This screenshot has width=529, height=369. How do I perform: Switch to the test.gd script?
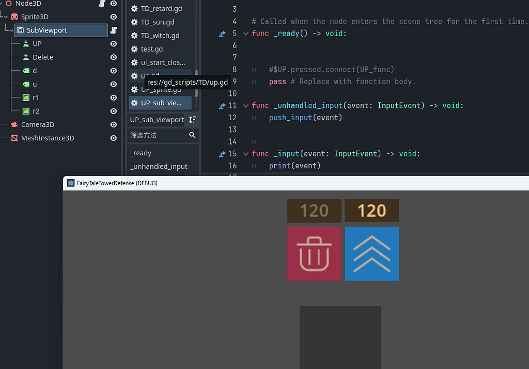click(151, 49)
